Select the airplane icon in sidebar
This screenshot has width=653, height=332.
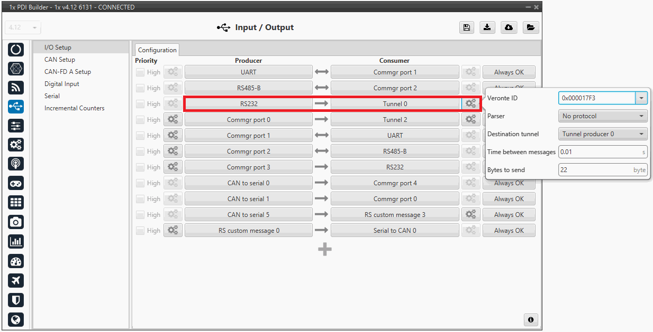coord(16,280)
